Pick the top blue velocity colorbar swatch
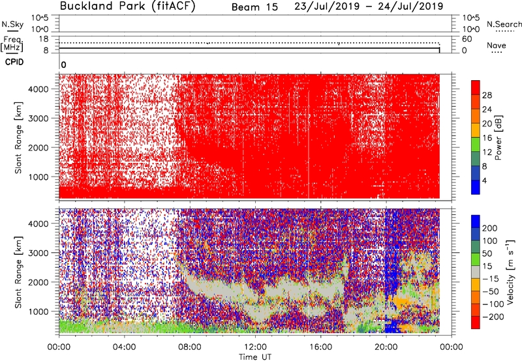This screenshot has height=361, width=522. (x=476, y=222)
